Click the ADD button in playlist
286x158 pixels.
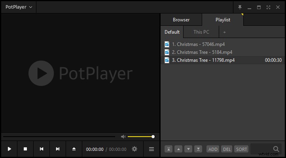[x=213, y=149]
